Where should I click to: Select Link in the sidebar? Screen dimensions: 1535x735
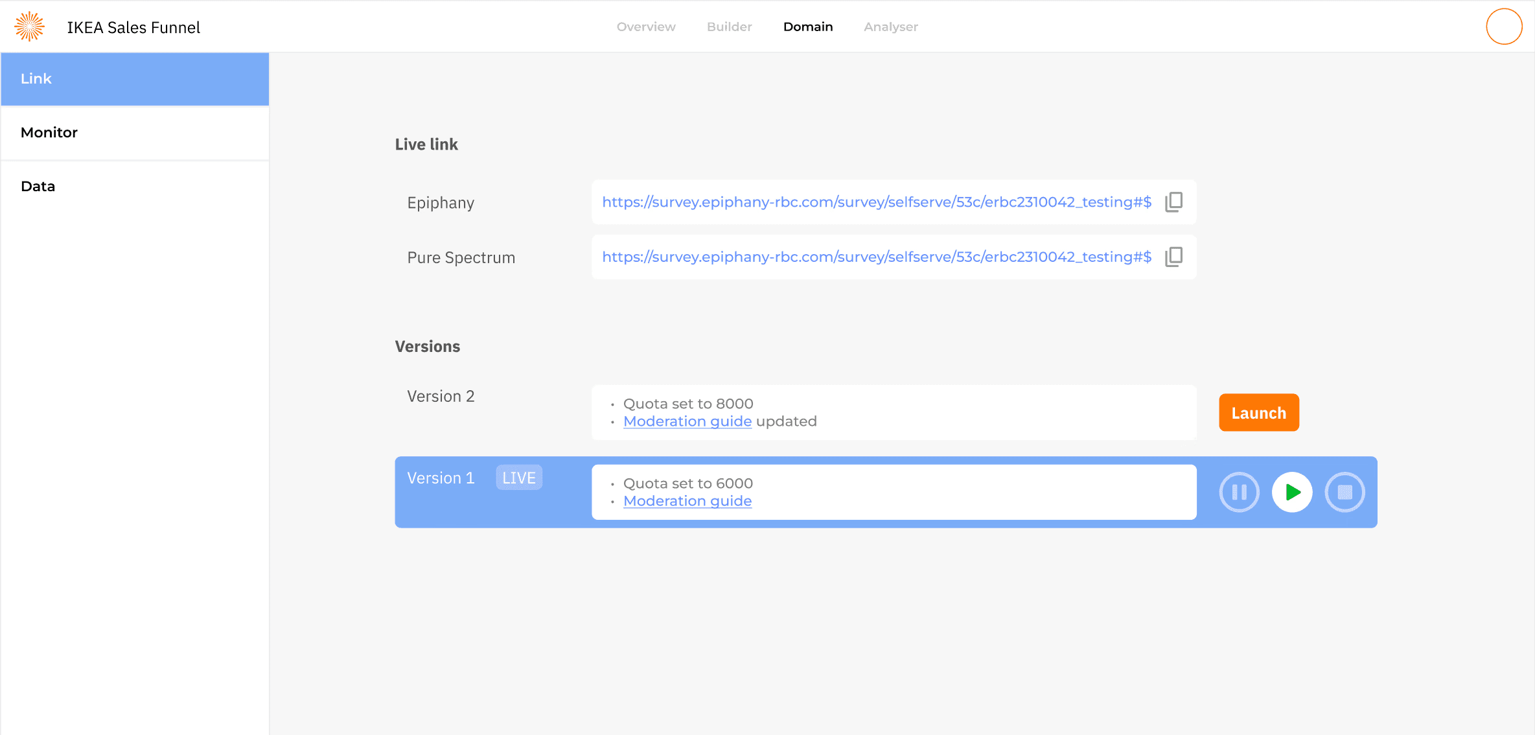click(135, 79)
